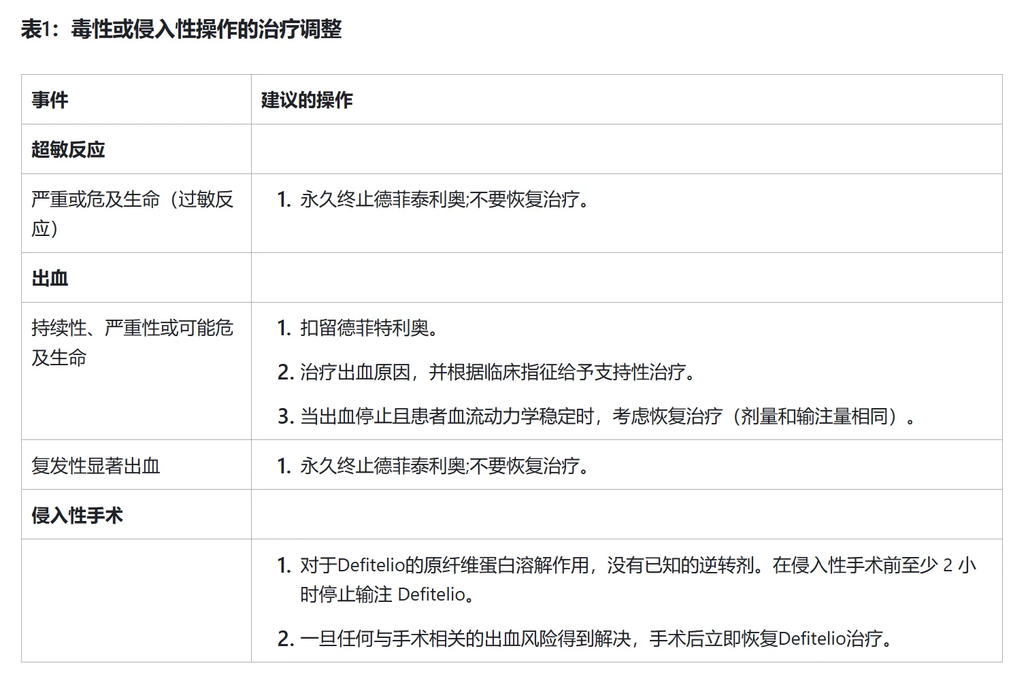Click '治疗出血原因，并根据临床指征给予支持性治疗。'

[x=500, y=372]
